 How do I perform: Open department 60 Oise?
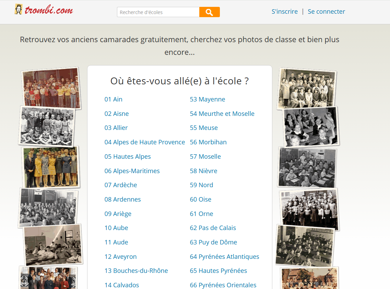coord(200,199)
